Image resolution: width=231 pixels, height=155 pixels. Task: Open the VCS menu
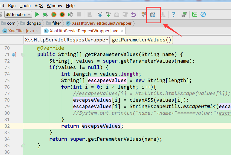39,6
